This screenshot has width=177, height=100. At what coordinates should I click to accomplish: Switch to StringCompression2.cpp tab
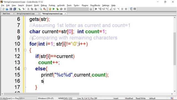pos(25,14)
